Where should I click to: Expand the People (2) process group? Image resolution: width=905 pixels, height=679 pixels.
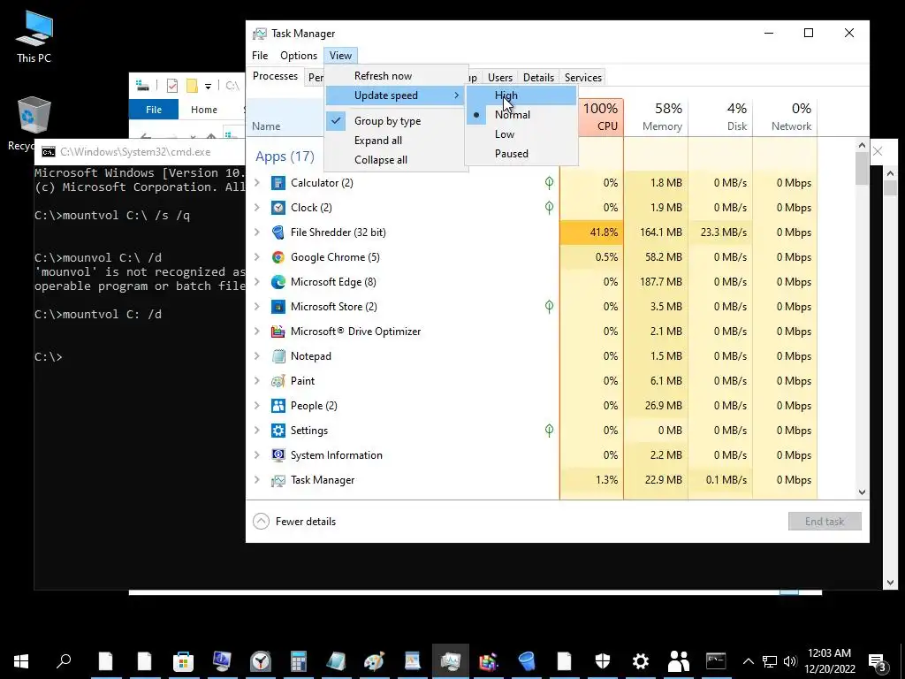257,406
